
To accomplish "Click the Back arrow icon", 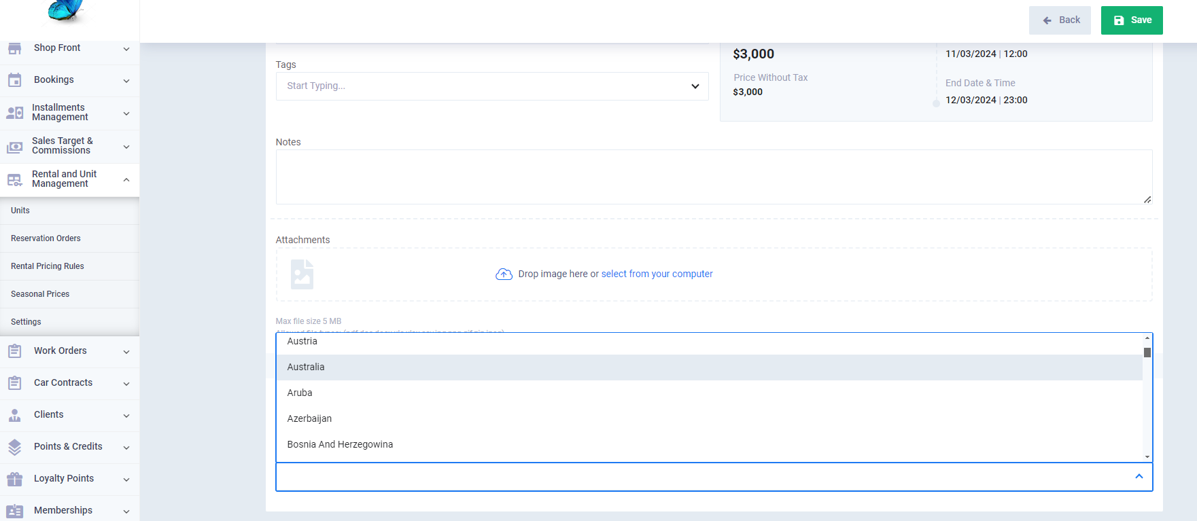I will pos(1047,20).
